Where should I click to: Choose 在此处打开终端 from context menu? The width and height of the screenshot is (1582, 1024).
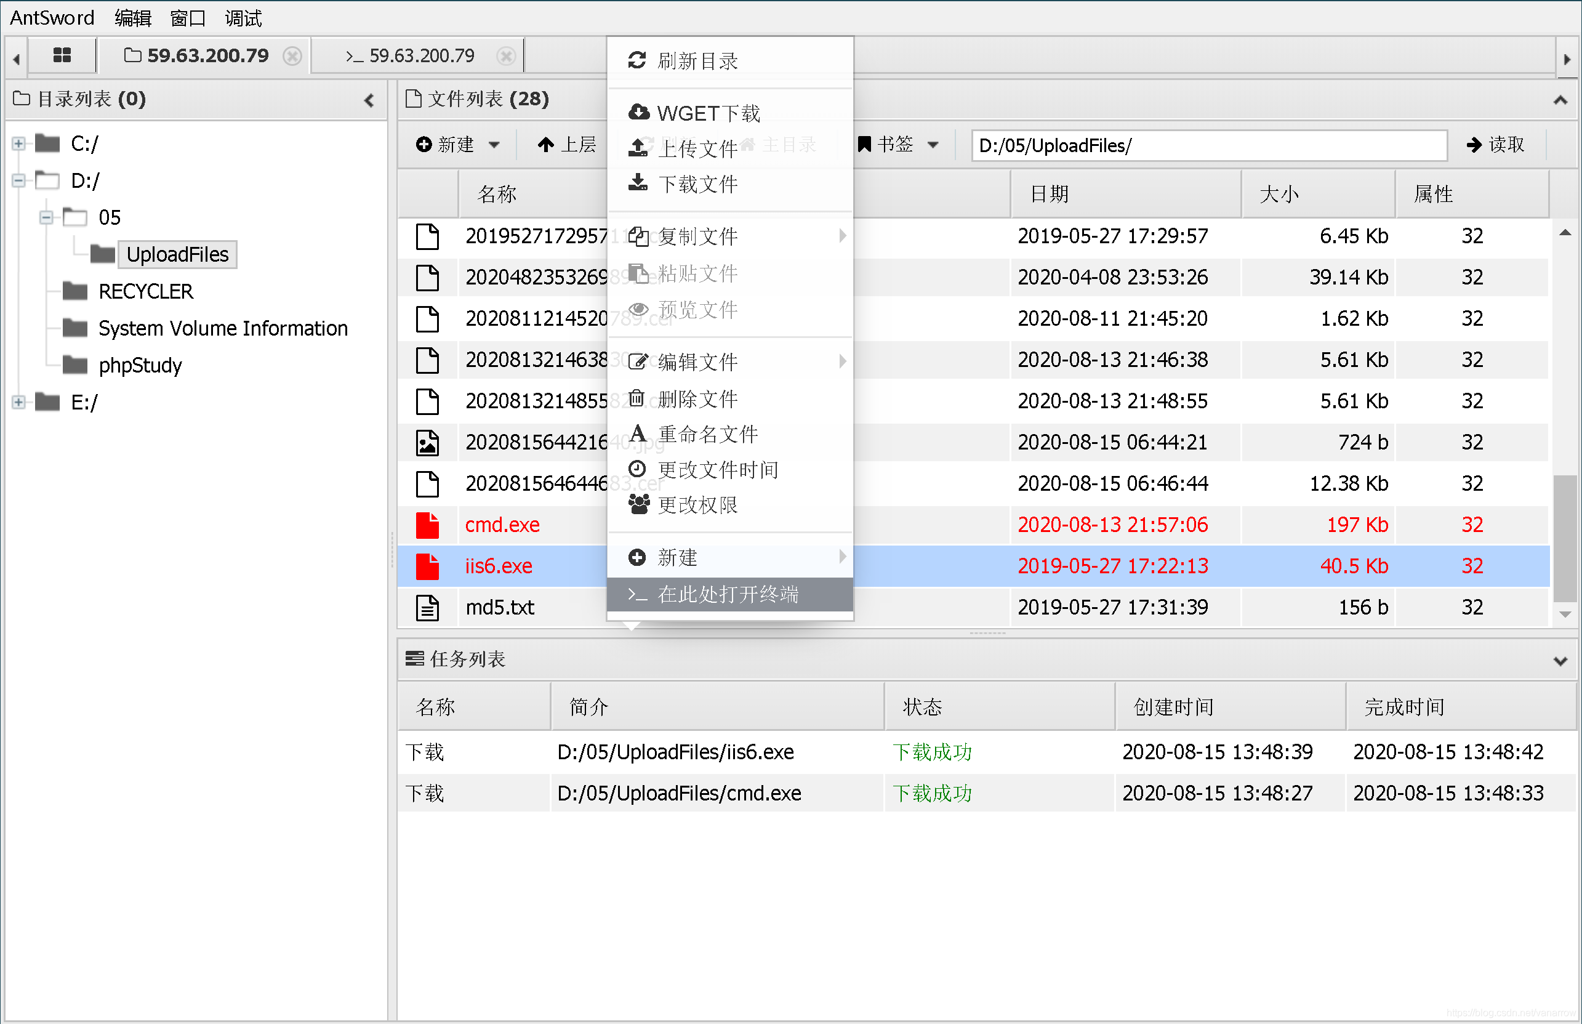coord(730,594)
